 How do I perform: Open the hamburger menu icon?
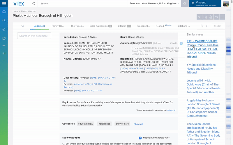pyautogui.click(x=4, y=3)
